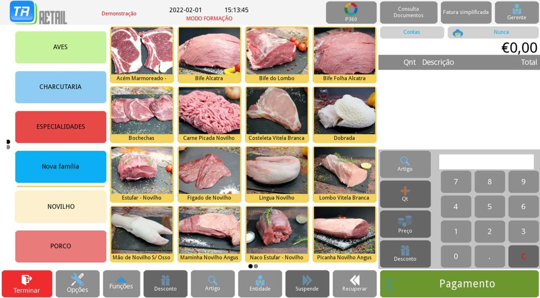This screenshot has height=298, width=540.
Task: Open Entidade person icon in bottom bar
Action: pyautogui.click(x=260, y=284)
